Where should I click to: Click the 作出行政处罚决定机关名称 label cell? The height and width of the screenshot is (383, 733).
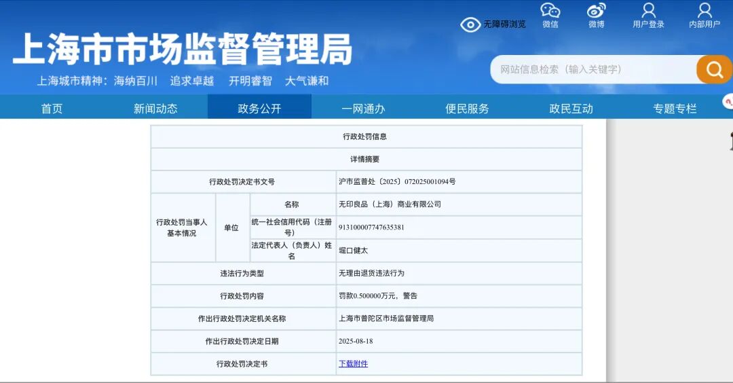[243, 318]
